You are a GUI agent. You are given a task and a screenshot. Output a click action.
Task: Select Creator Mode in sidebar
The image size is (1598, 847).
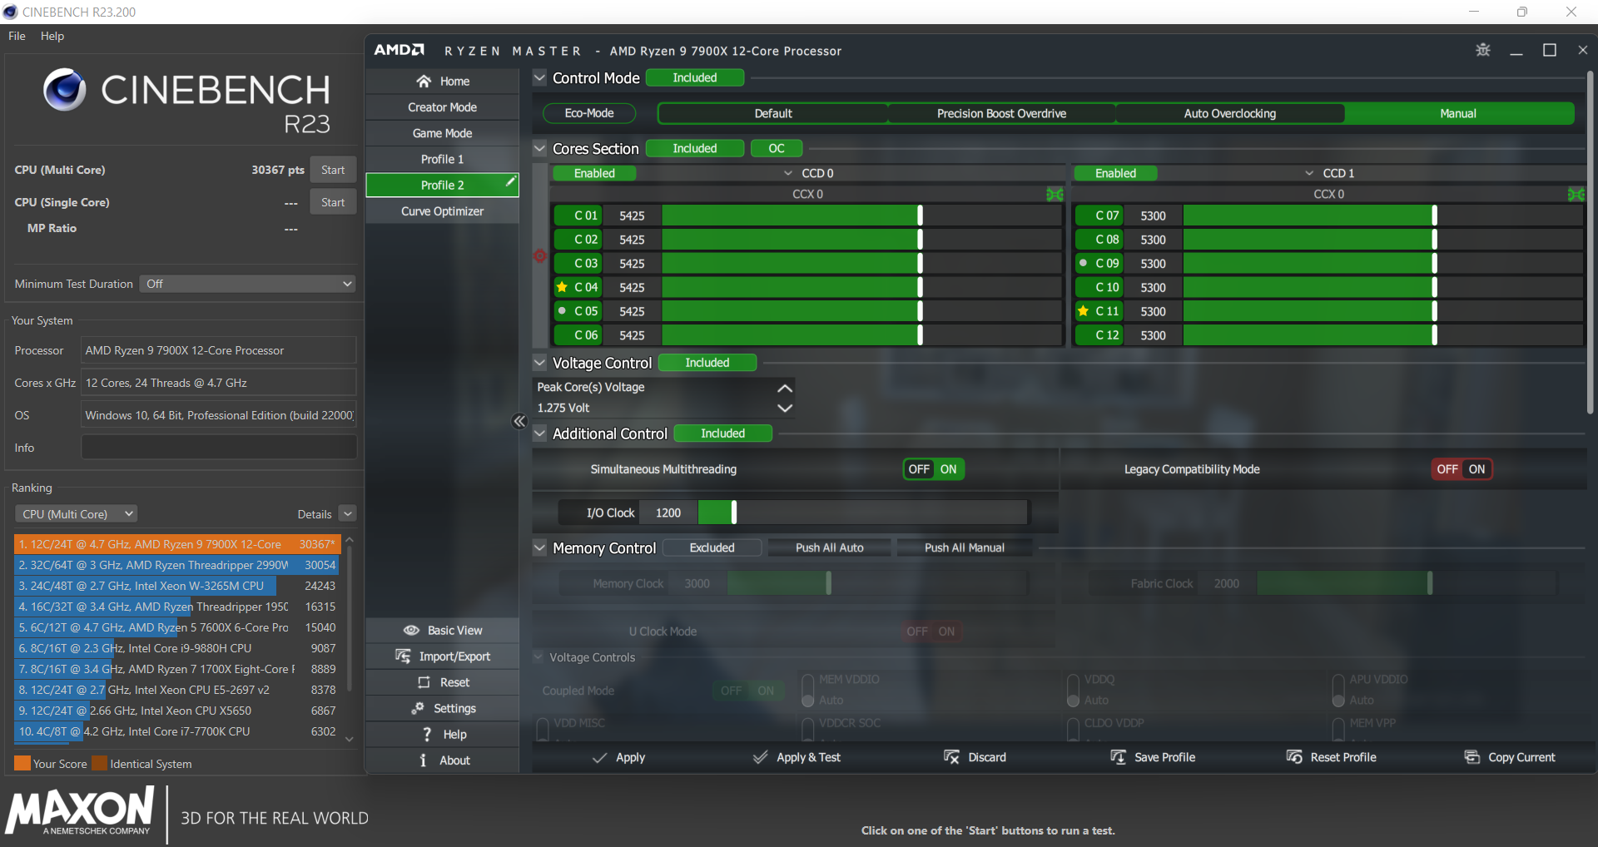pyautogui.click(x=442, y=107)
